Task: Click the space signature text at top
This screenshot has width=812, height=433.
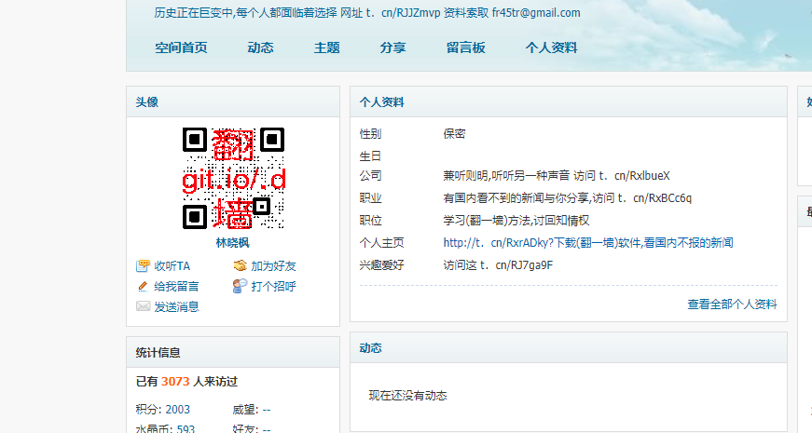Action: pos(367,13)
